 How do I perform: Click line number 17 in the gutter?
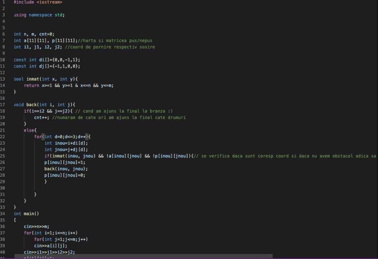[x=3, y=105]
